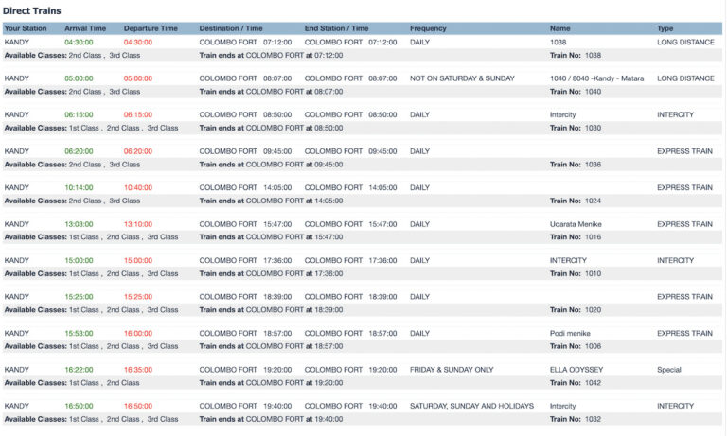Click the Udarata Menike train name
Image resolution: width=727 pixels, height=436 pixels.
[576, 224]
